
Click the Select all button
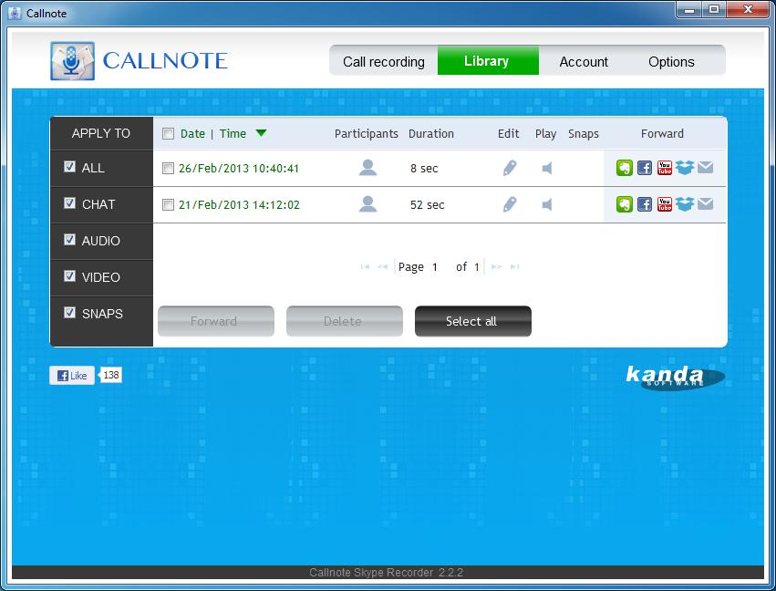(x=473, y=321)
